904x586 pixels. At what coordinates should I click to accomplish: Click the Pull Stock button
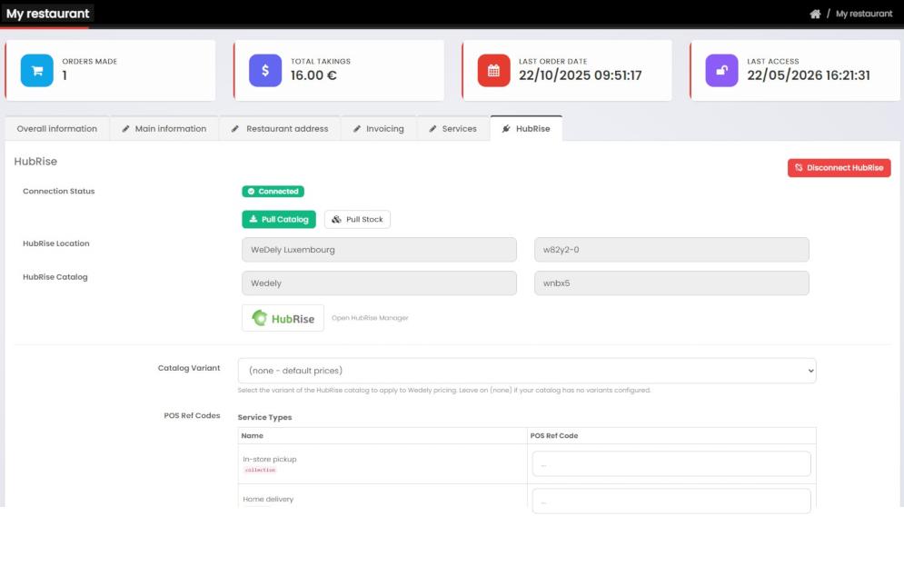357,219
